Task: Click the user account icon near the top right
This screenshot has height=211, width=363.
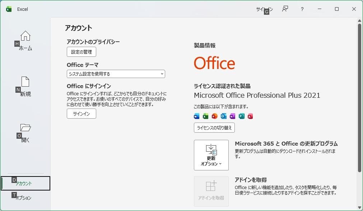Action: (285, 9)
